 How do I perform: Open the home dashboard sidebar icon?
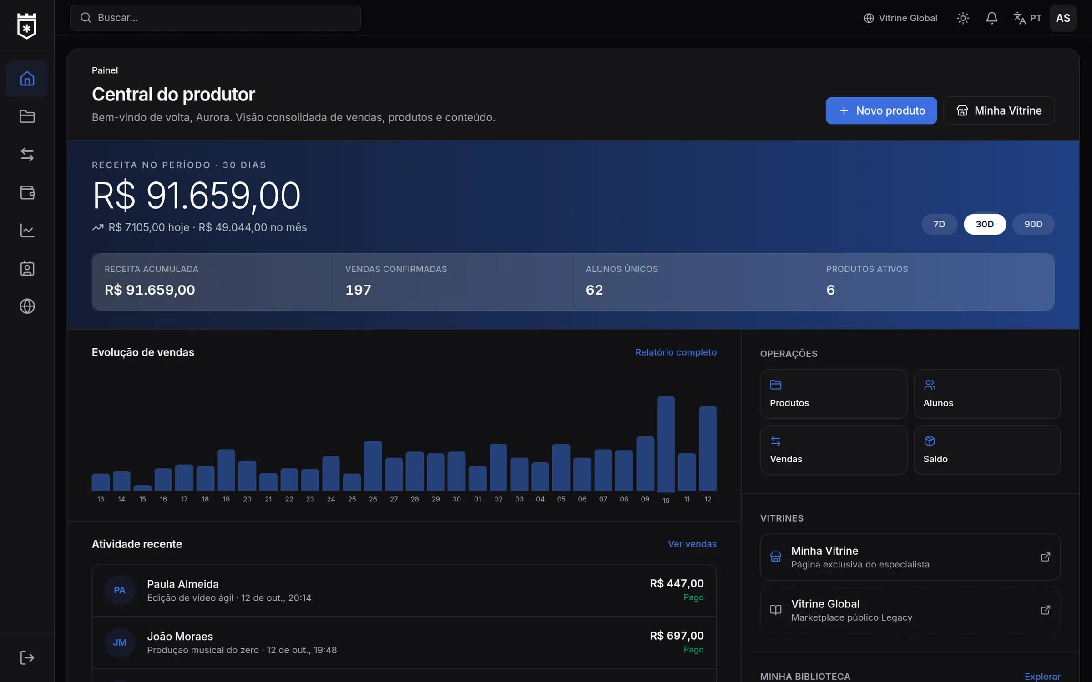[x=27, y=79]
